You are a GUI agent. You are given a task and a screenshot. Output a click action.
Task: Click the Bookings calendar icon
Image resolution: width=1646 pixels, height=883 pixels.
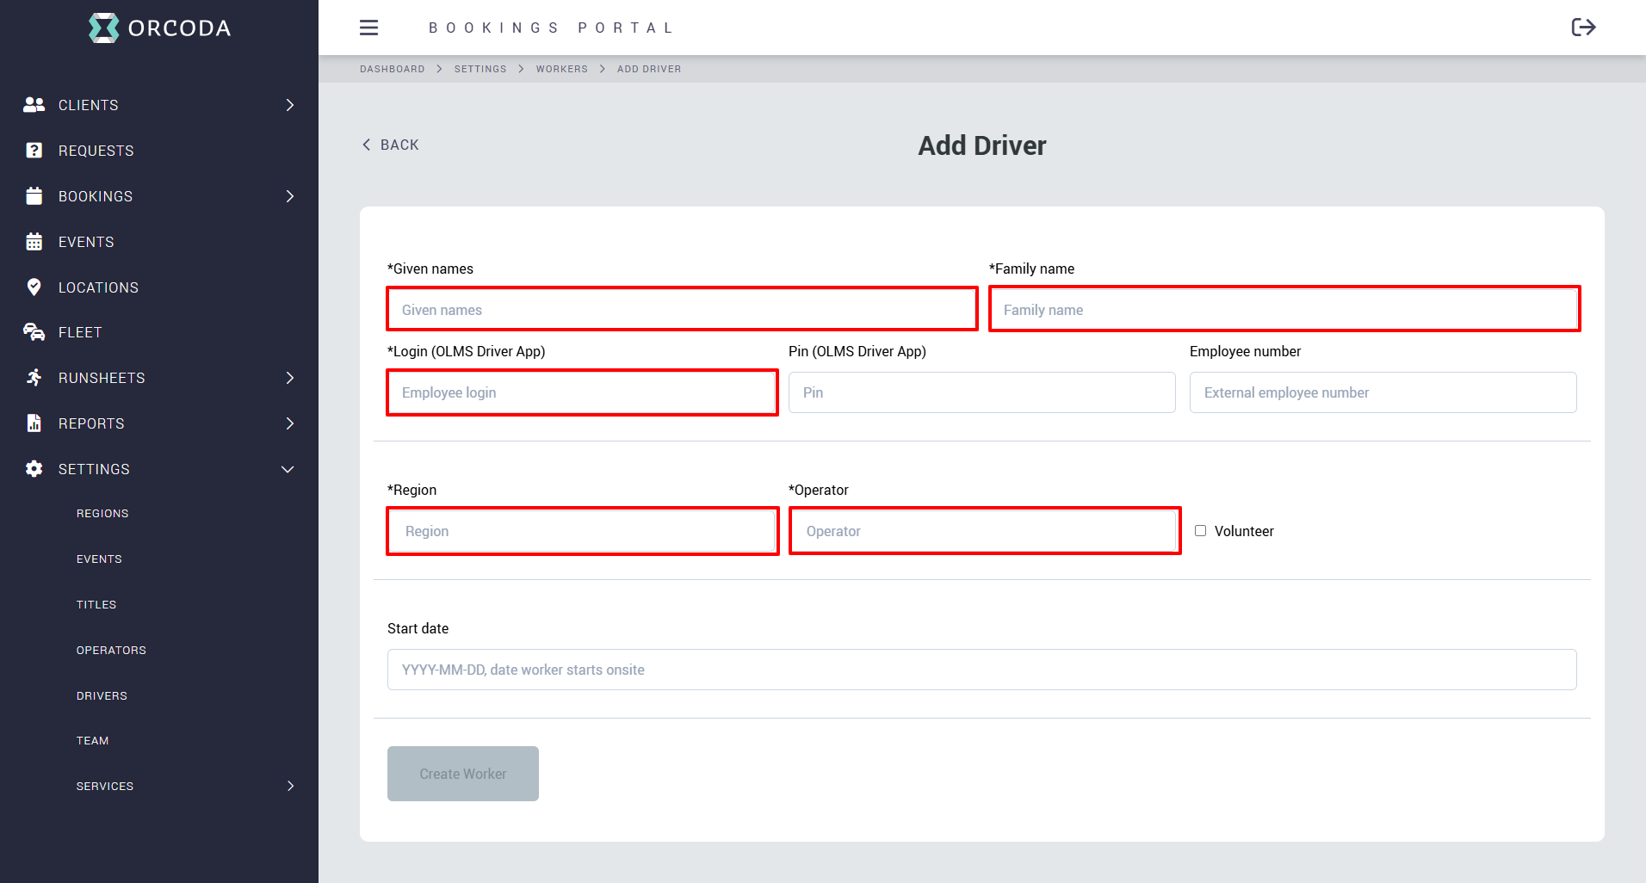tap(34, 196)
